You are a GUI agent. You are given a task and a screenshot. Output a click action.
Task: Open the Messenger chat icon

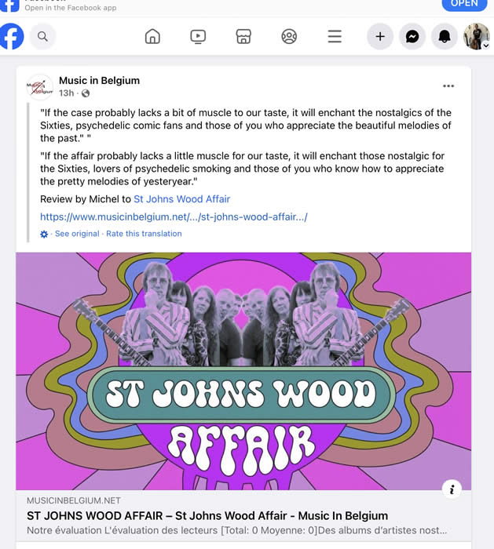(x=412, y=36)
